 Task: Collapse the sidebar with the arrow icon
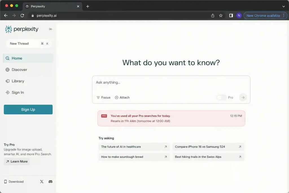pyautogui.click(x=51, y=29)
